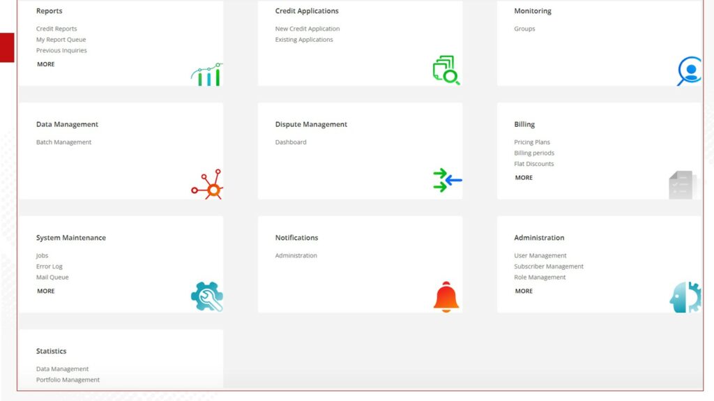
Task: Expand MORE under Administration
Action: coord(524,292)
